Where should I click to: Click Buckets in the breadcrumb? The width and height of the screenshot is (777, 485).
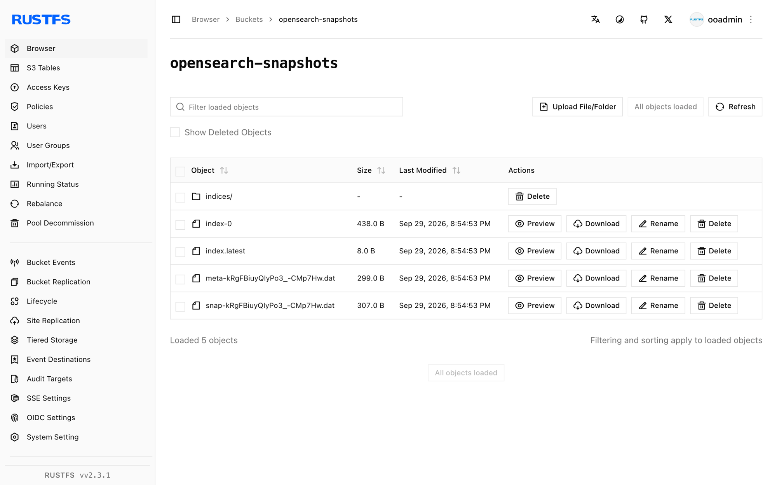tap(249, 19)
